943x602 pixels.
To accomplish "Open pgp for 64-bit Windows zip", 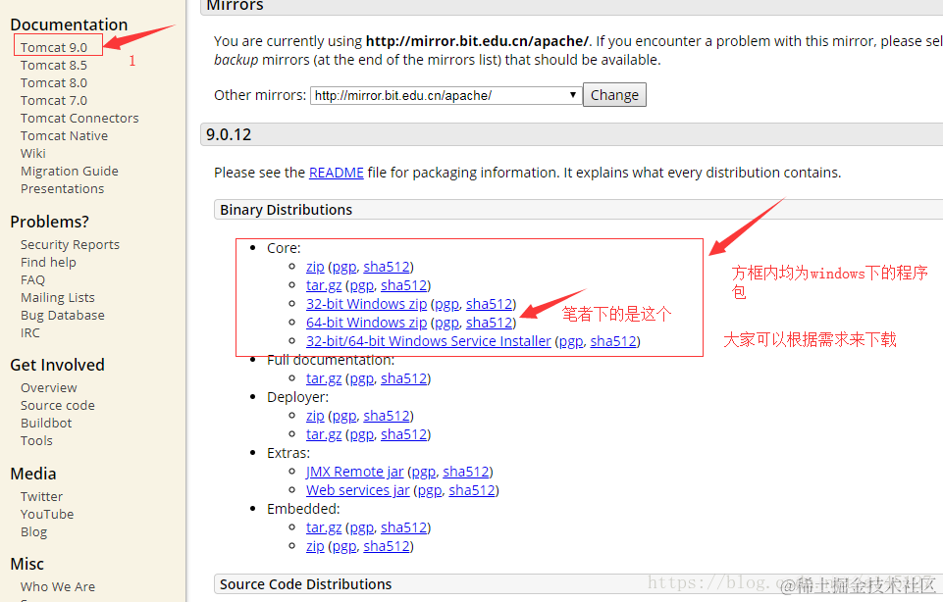I will [446, 323].
